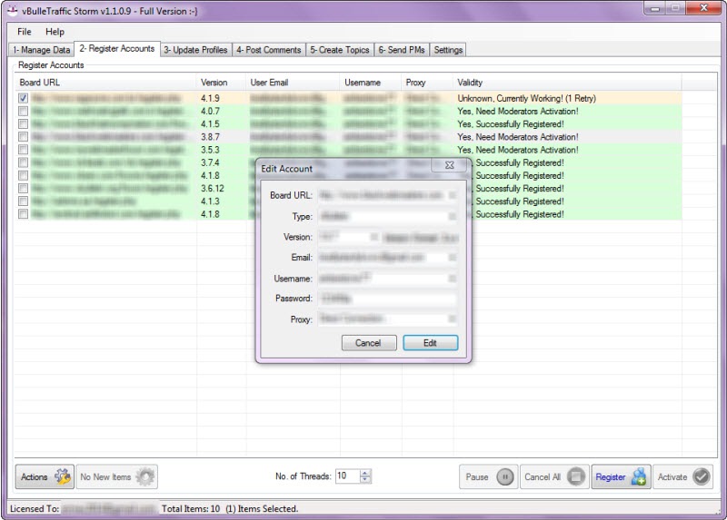The image size is (727, 520).
Task: Tick the checkbox for version 3.8.7 row
Action: (23, 137)
